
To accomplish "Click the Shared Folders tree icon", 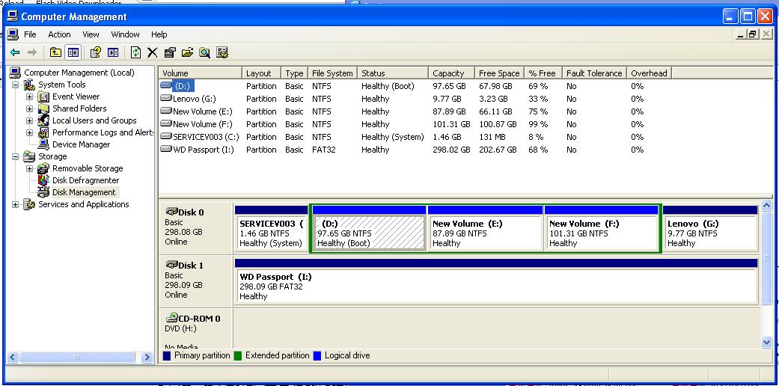I will click(x=43, y=108).
